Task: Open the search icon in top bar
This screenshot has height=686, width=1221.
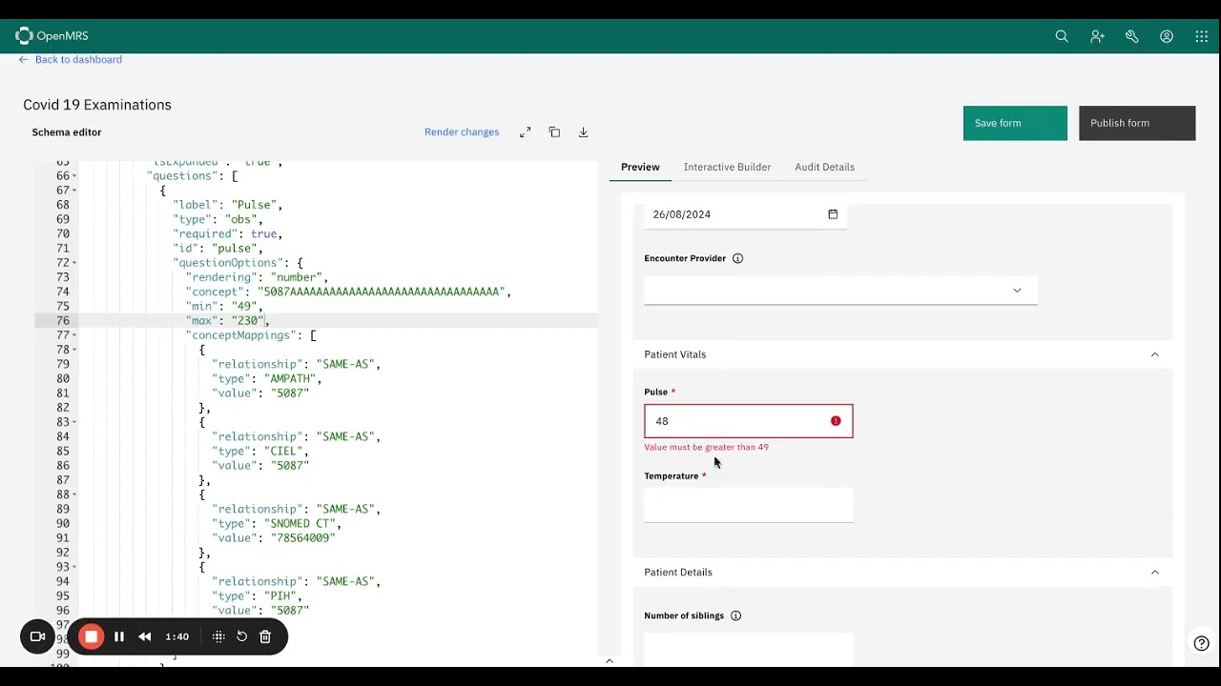Action: click(1062, 36)
